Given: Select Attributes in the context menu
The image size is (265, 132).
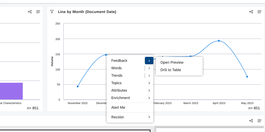Looking at the screenshot, I should (119, 90).
